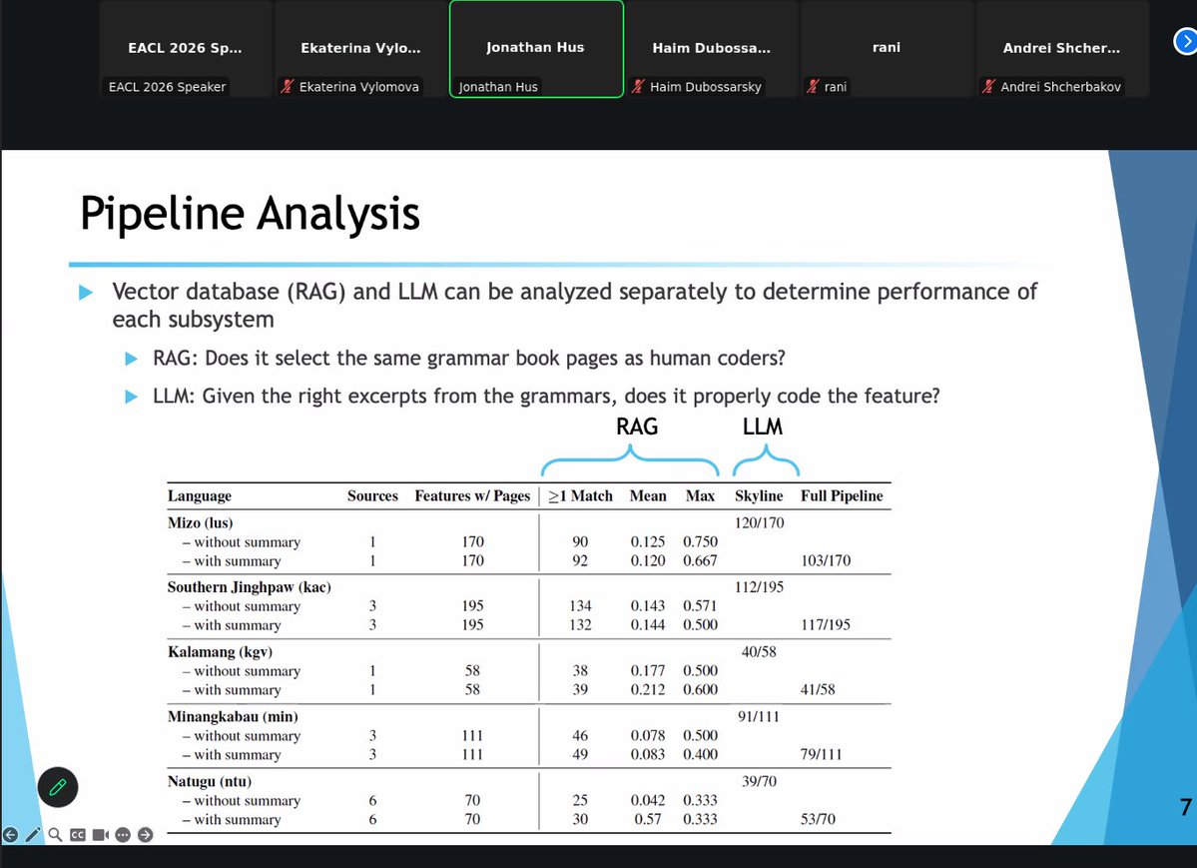Click the 'Full Pipeline' column header
1197x868 pixels.
842,495
